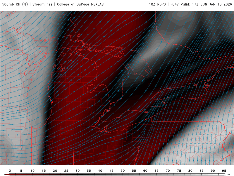
Task: Click the "500mb RH (%)" title text
Action: pos(15,4)
